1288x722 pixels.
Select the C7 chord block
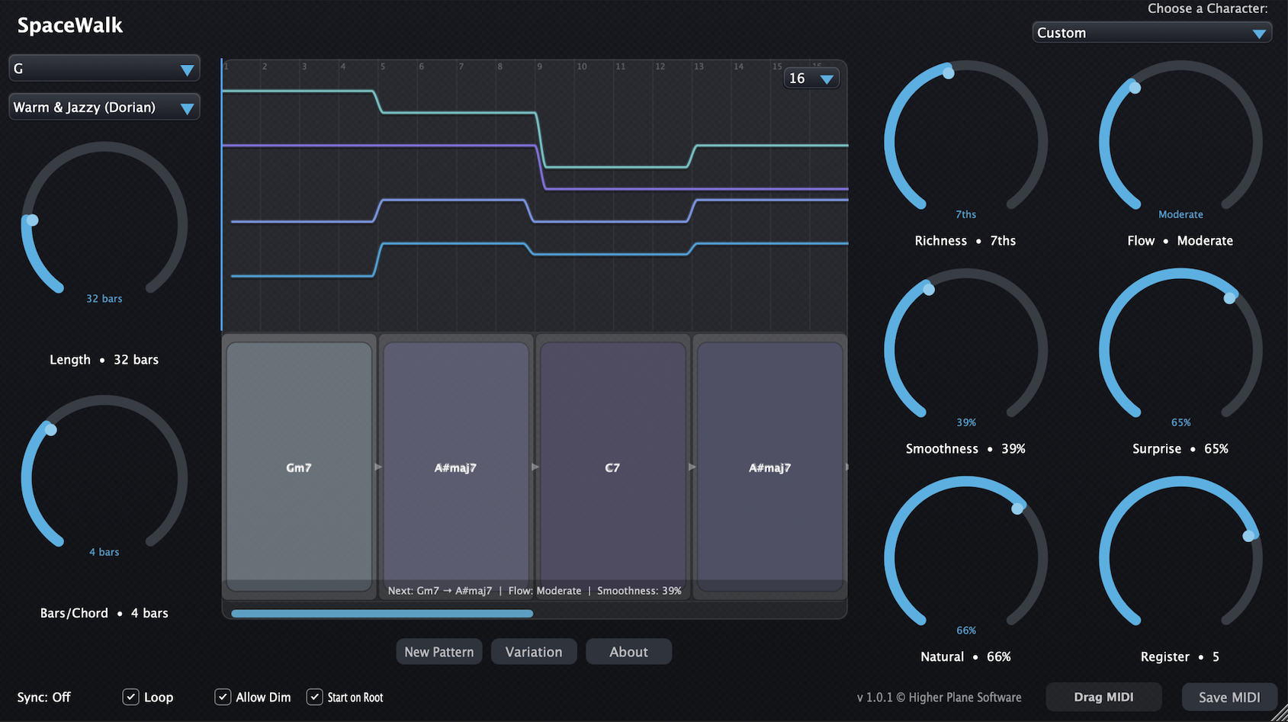pos(612,467)
